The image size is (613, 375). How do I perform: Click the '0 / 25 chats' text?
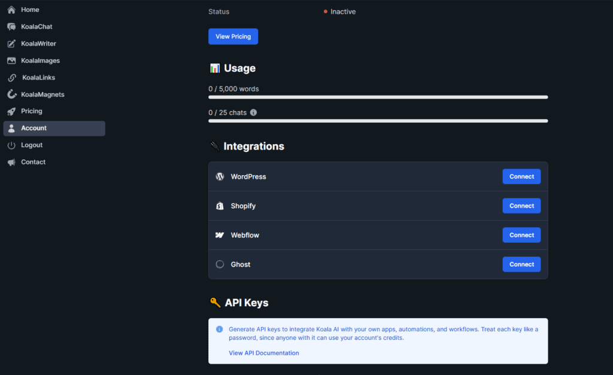[x=227, y=113]
